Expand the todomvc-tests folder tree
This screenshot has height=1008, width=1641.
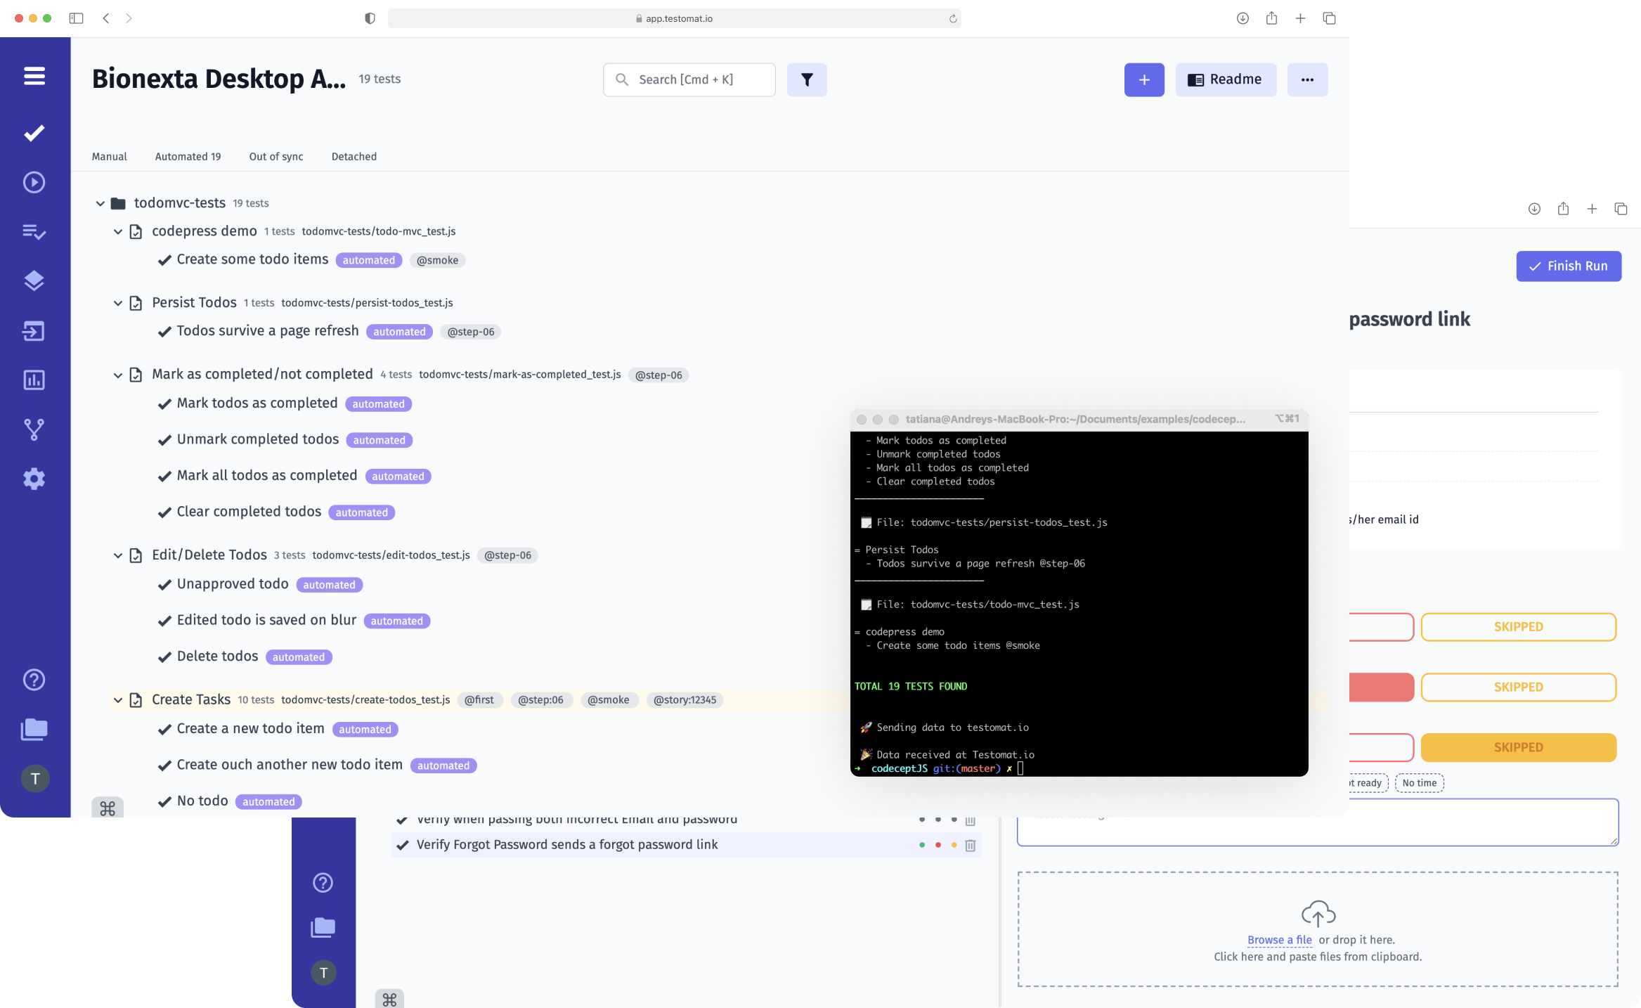click(x=100, y=202)
